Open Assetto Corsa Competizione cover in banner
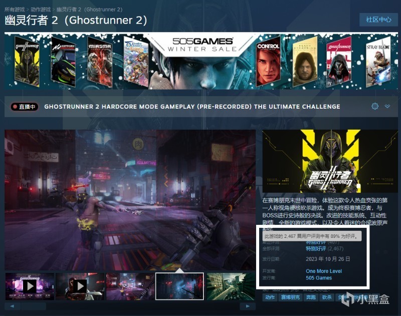Screen dimensions: 401x316 (63, 62)
